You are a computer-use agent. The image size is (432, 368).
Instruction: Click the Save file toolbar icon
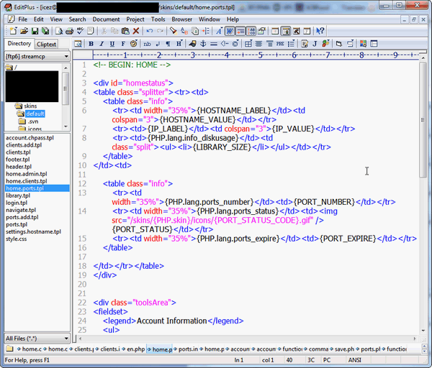35,31
